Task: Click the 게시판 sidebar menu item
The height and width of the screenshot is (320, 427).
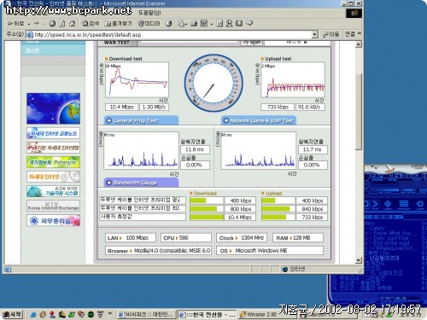Action: click(53, 50)
